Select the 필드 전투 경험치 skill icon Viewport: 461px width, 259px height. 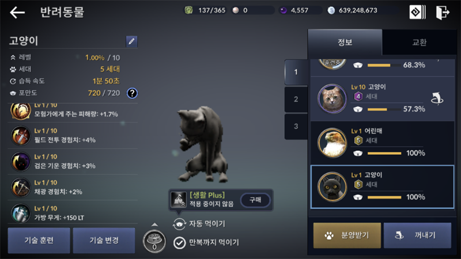[21, 136]
